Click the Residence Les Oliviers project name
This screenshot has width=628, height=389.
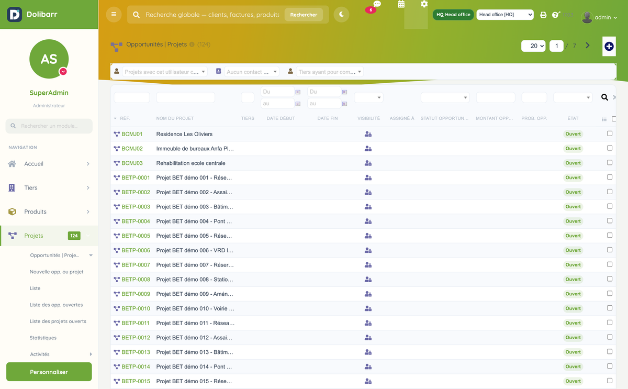[184, 134]
